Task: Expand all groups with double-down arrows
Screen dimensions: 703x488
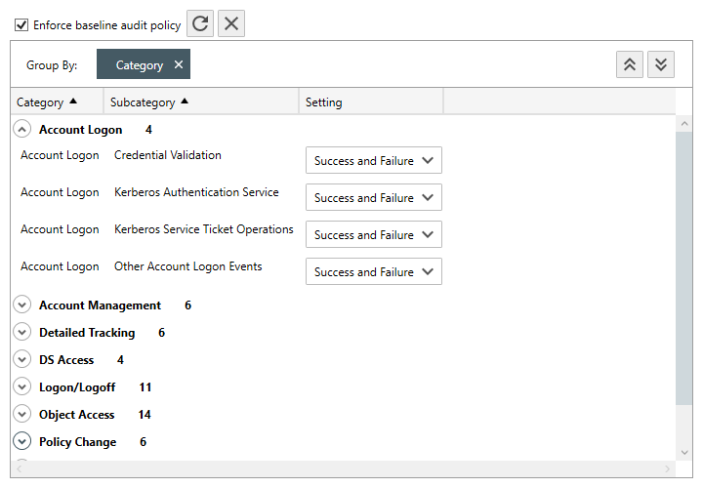Action: point(661,64)
